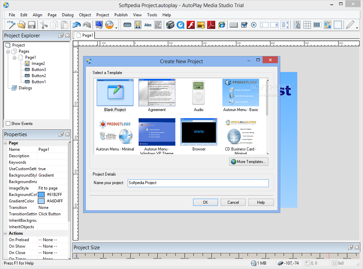The height and width of the screenshot is (269, 363).
Task: Click the Help button in the dialog
Action: [261, 202]
